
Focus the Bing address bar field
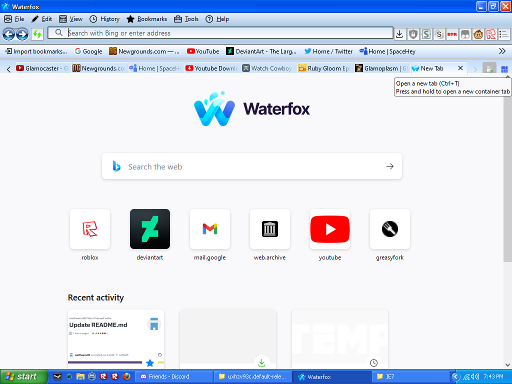point(220,33)
